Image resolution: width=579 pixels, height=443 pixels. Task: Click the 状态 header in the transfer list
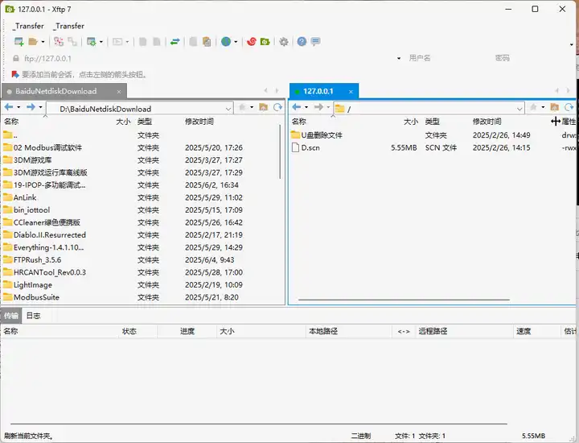pyautogui.click(x=129, y=331)
